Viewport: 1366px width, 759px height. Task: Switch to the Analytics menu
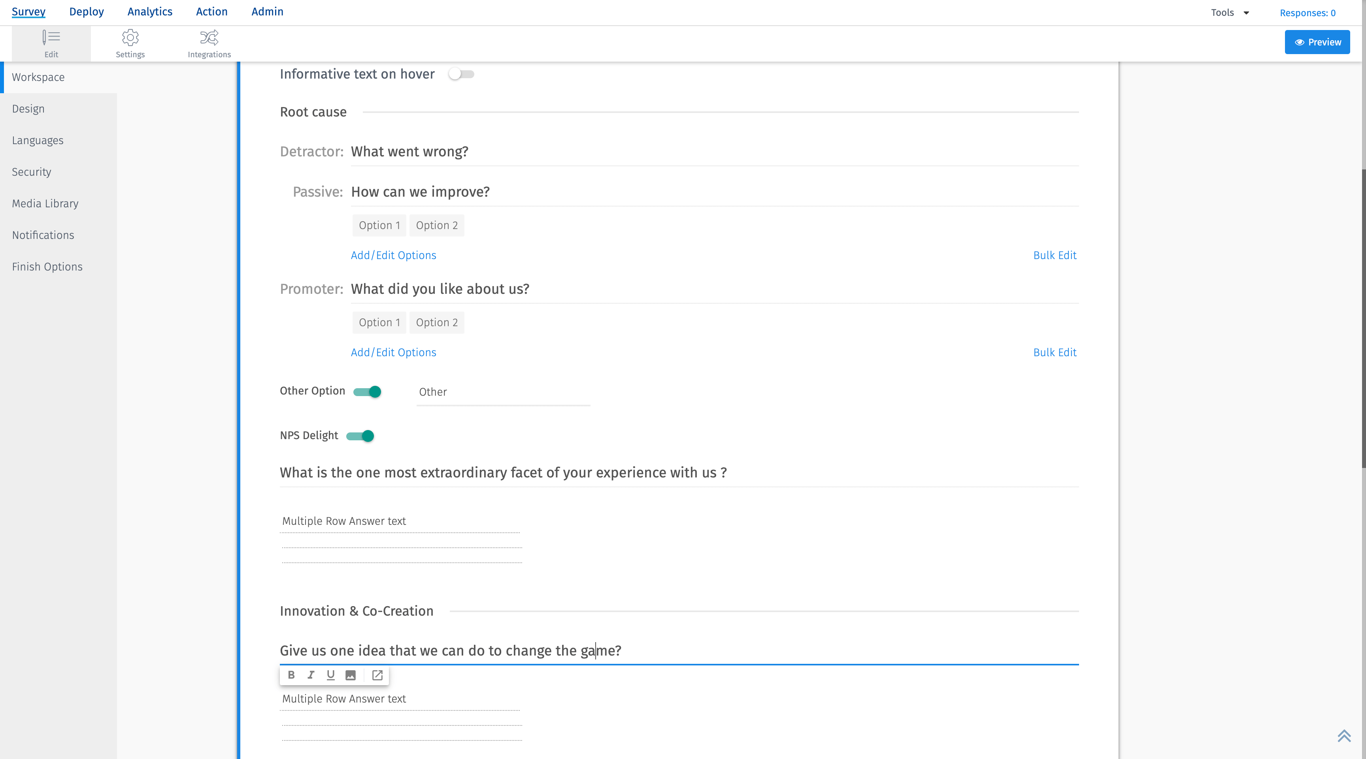point(149,11)
